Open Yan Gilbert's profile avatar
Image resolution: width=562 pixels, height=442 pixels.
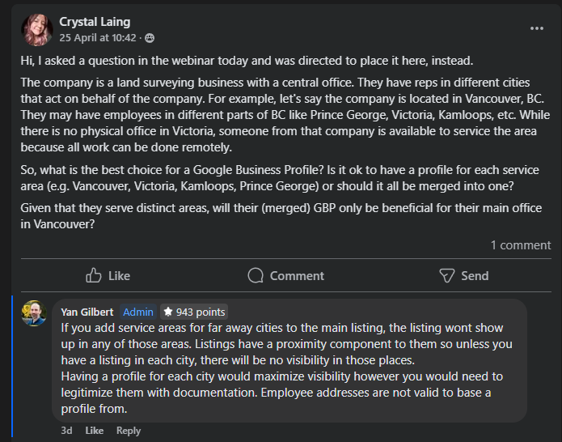(34, 313)
